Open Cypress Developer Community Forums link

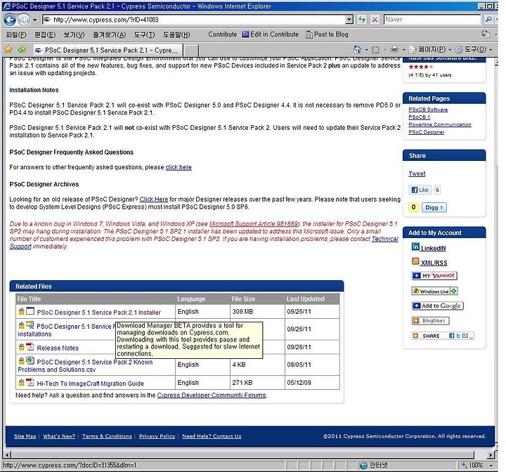click(x=212, y=395)
